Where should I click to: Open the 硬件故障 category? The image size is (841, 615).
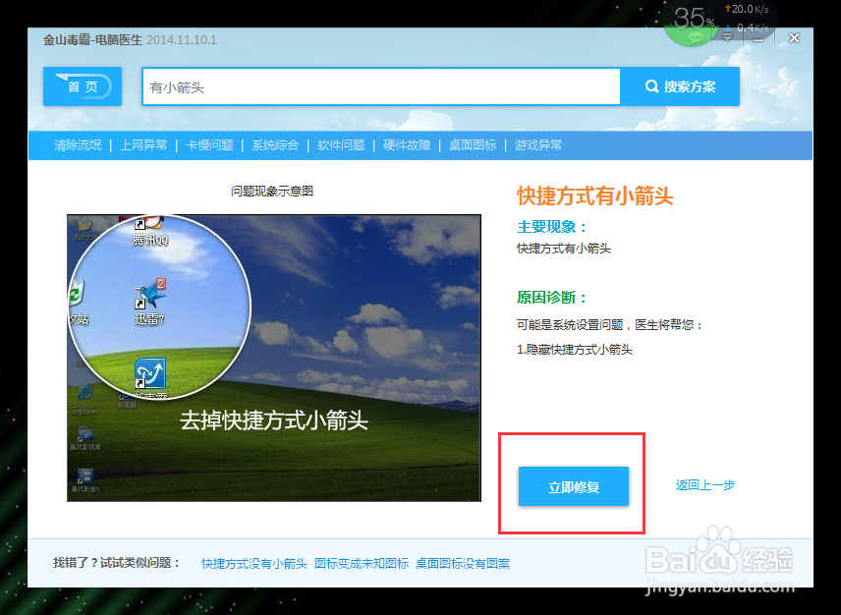click(407, 145)
